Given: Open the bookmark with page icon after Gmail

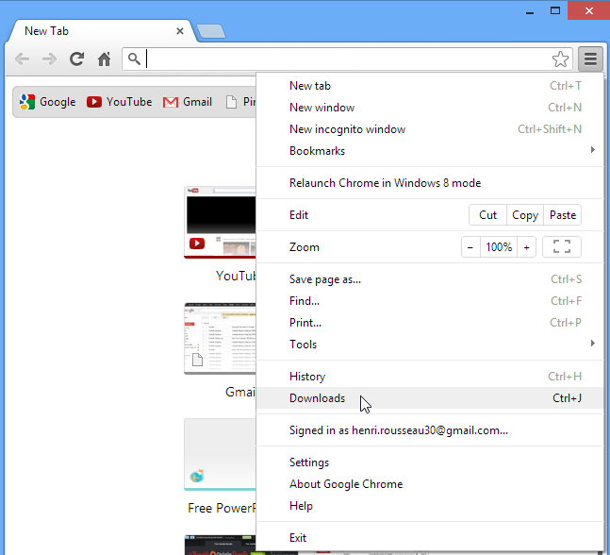Looking at the screenshot, I should [x=240, y=102].
